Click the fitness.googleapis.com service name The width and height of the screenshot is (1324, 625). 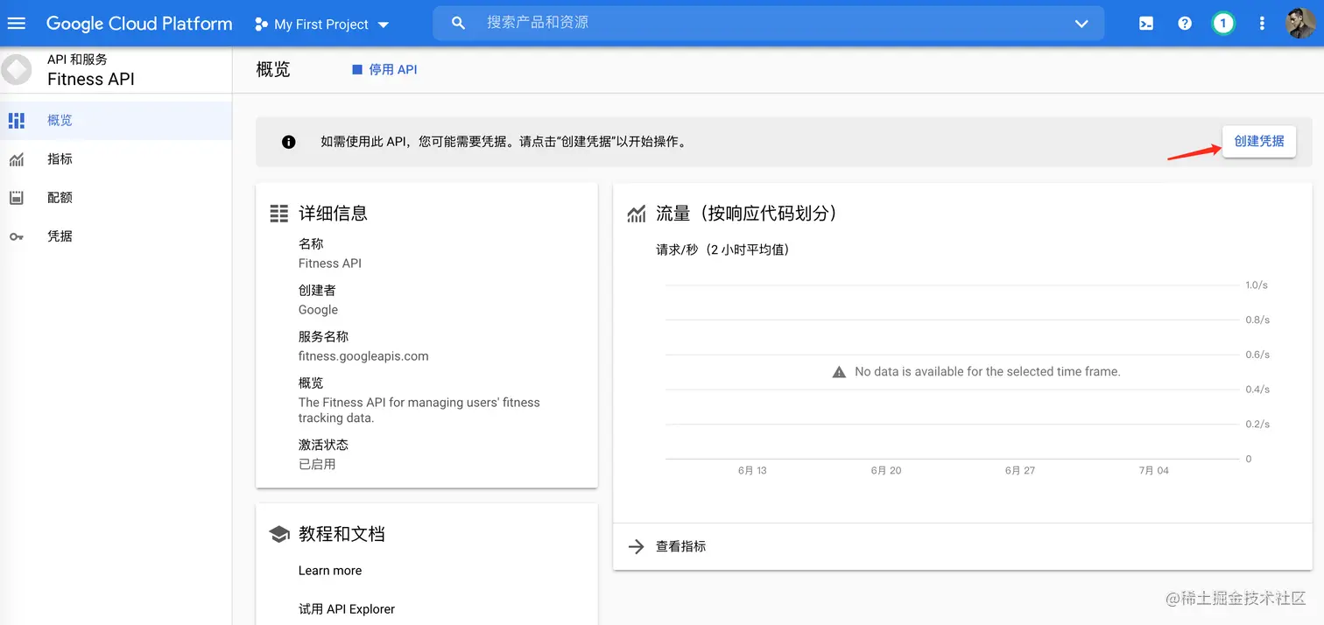tap(363, 356)
